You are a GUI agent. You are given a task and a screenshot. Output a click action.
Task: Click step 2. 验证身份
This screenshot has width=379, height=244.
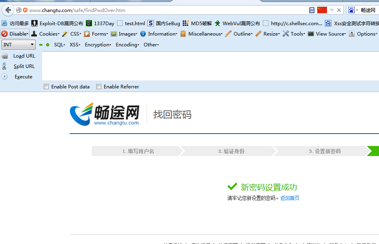[x=231, y=151]
